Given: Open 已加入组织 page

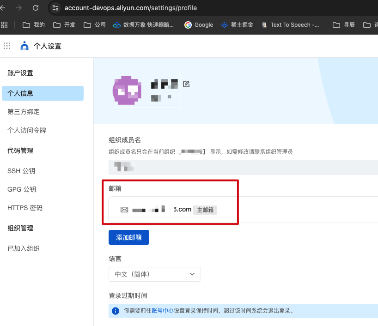Looking at the screenshot, I should (24, 248).
